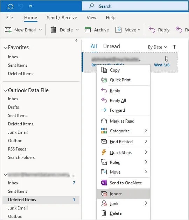Click Ignore in the context menu
The height and width of the screenshot is (220, 189).
123,194
